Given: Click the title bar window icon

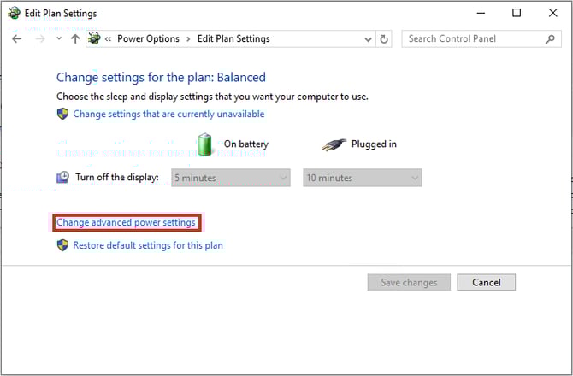Looking at the screenshot, I should (x=13, y=13).
